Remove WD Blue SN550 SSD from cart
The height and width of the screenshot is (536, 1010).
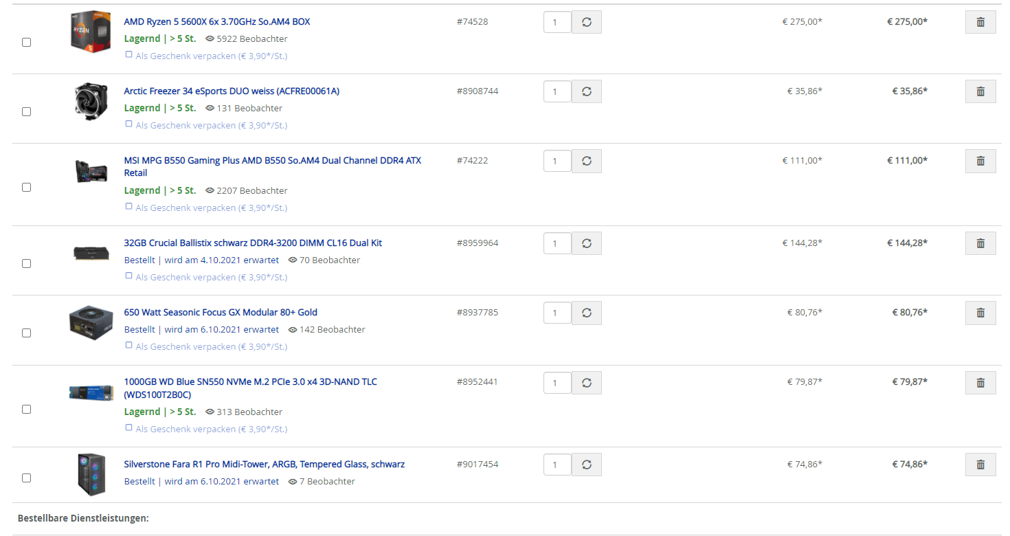980,383
